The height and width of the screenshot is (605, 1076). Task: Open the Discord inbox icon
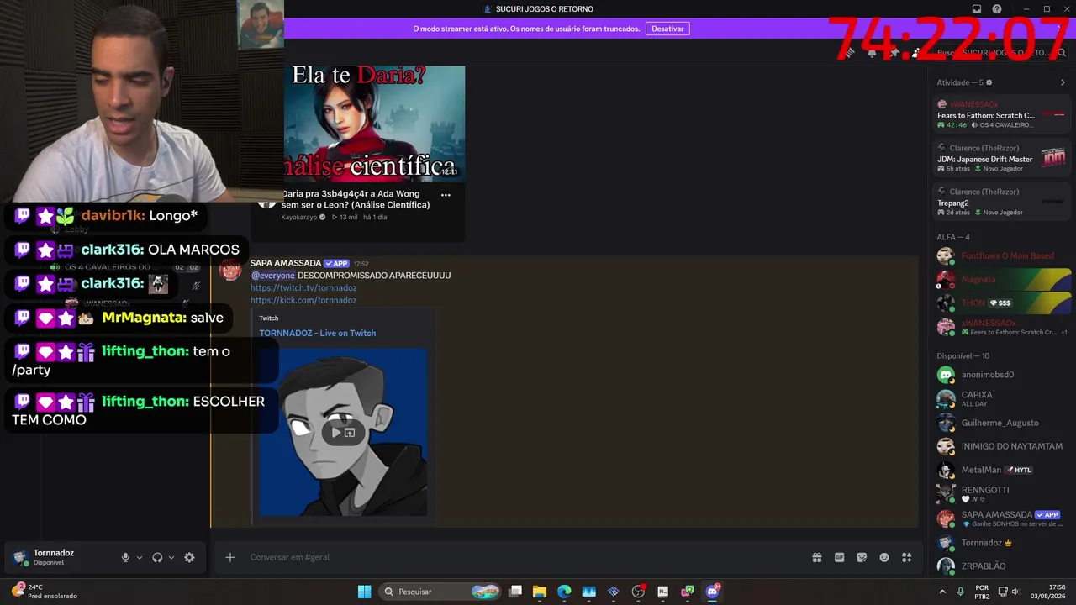(x=977, y=9)
